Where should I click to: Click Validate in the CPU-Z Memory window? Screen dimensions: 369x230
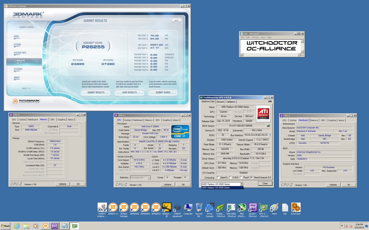click(x=63, y=184)
